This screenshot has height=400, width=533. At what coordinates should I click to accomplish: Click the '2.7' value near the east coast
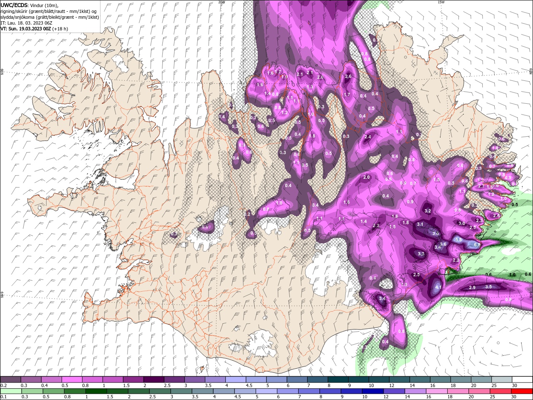(481, 186)
